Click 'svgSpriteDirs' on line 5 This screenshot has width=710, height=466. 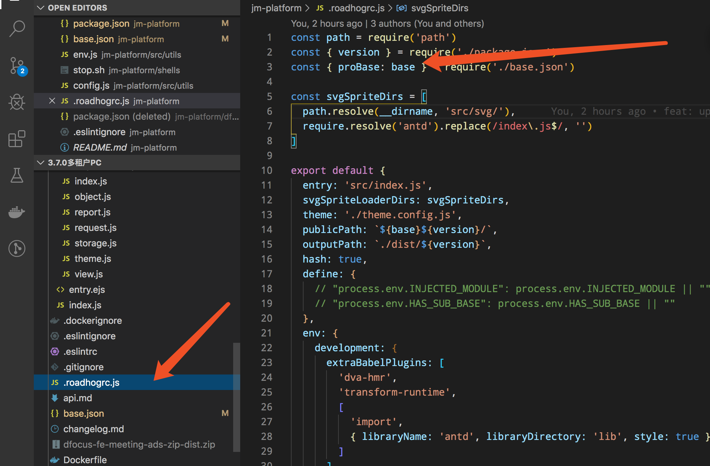[x=365, y=96]
